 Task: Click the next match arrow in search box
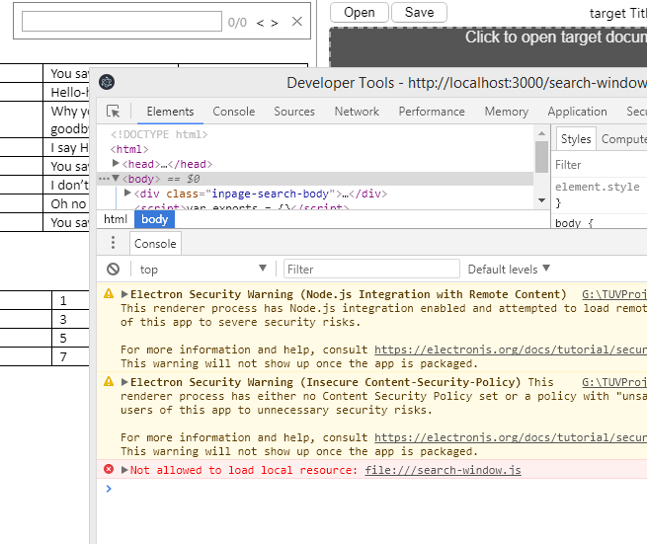coord(275,23)
